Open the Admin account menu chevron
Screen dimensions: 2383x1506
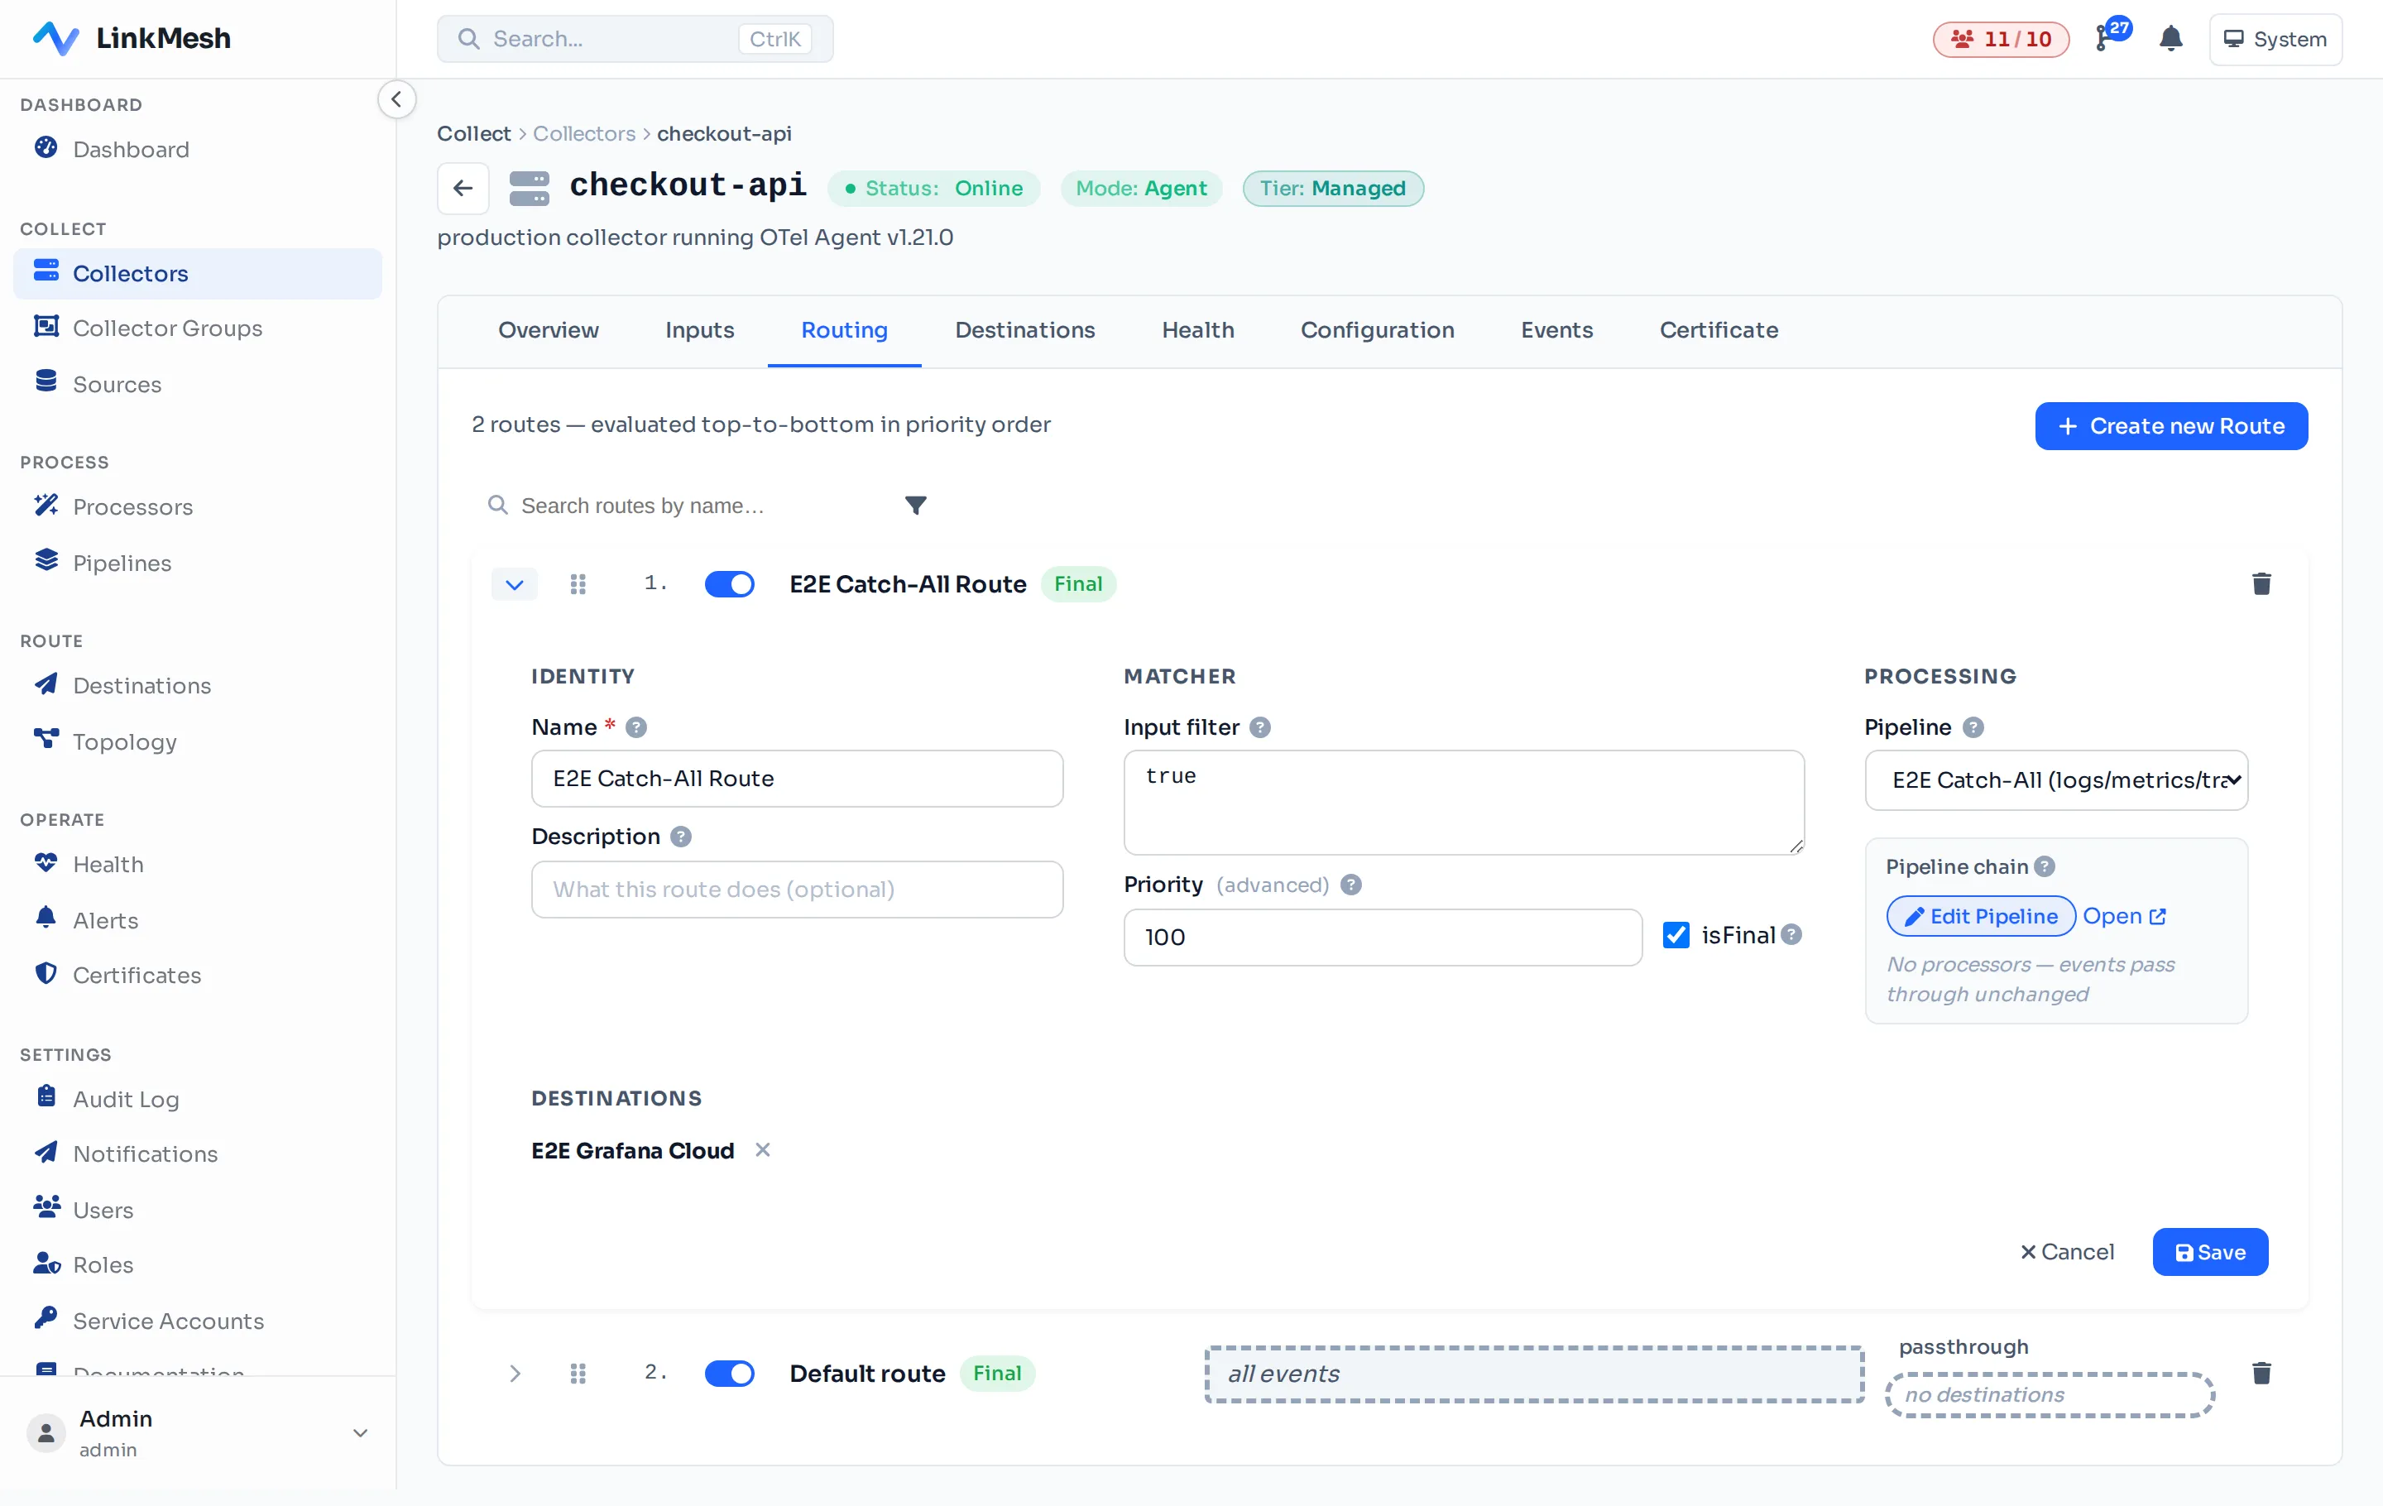pos(360,1432)
